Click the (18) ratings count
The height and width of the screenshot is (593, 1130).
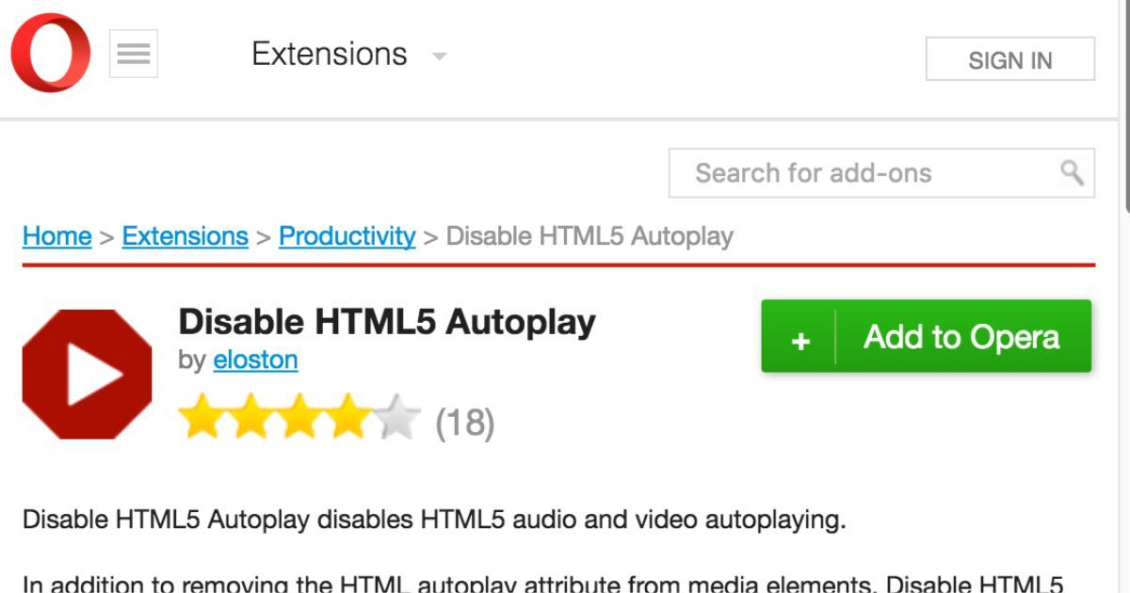tap(464, 423)
